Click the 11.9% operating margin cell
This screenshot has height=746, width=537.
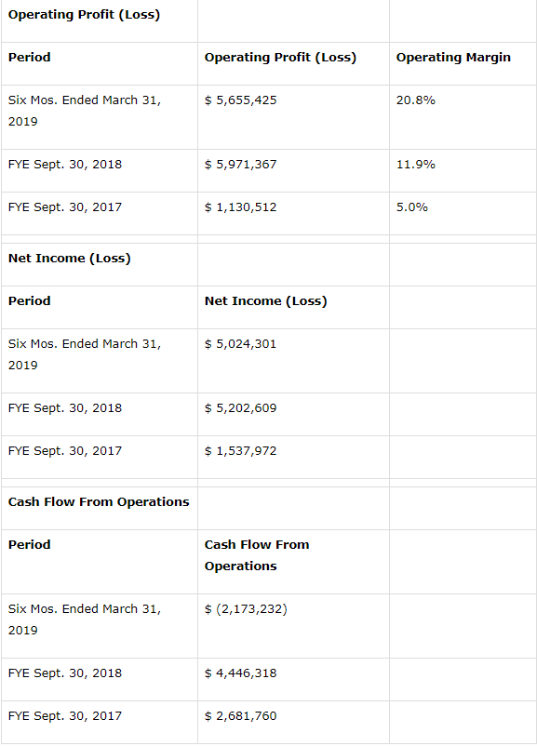pyautogui.click(x=416, y=165)
